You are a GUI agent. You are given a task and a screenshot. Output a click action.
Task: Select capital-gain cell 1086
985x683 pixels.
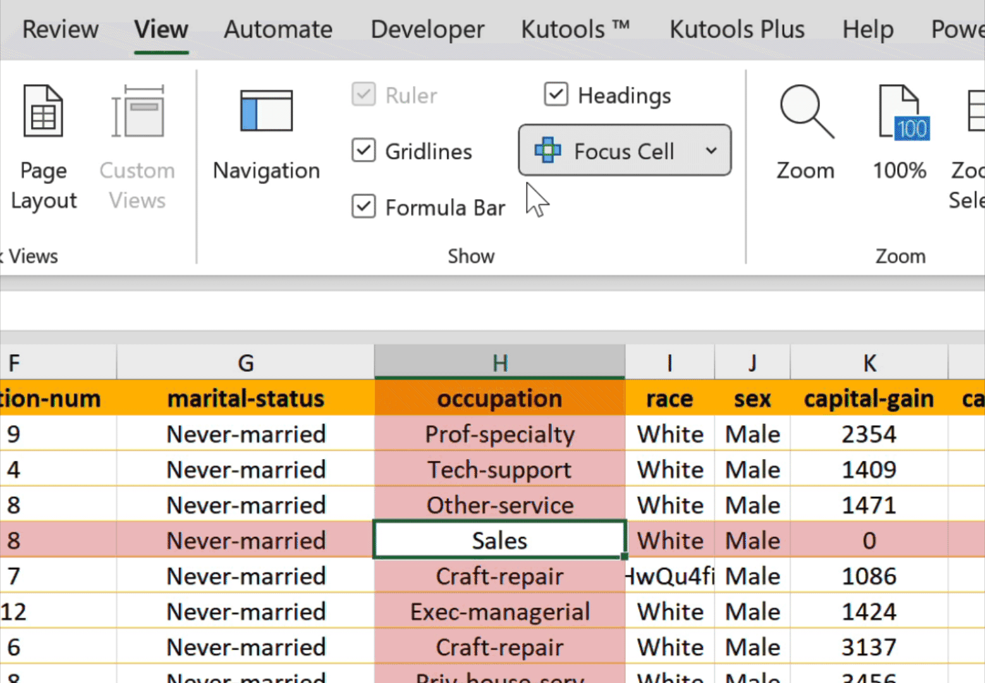[869, 575]
